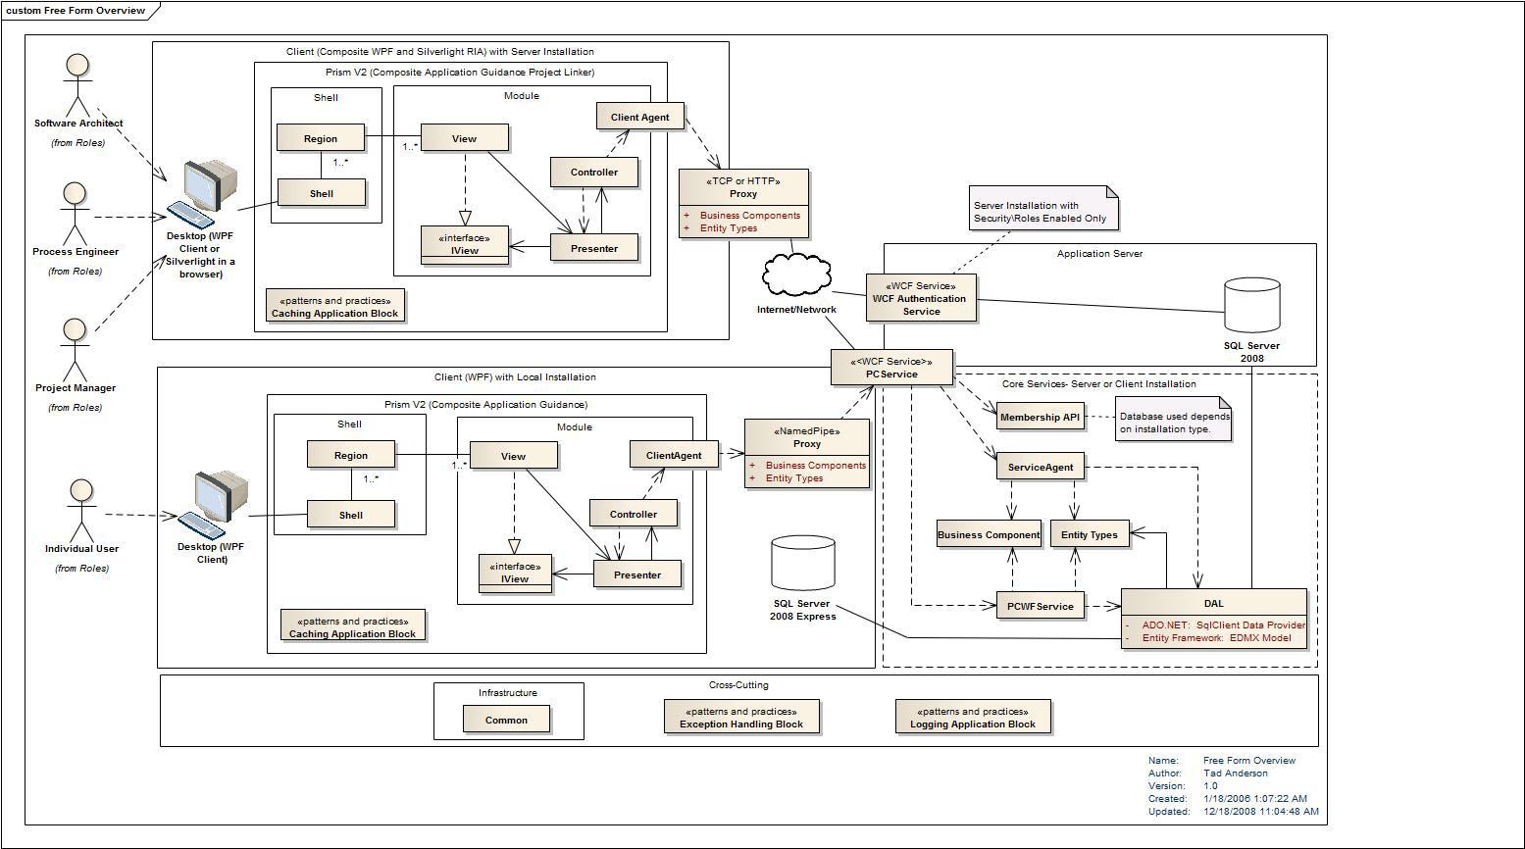The width and height of the screenshot is (1525, 849).
Task: Select the TCP or HTTP Proxy class
Action: point(744,203)
